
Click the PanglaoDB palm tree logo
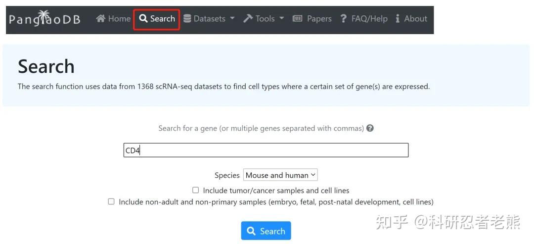pos(44,20)
